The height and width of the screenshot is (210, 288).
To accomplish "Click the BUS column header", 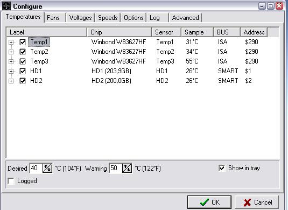I will point(227,32).
